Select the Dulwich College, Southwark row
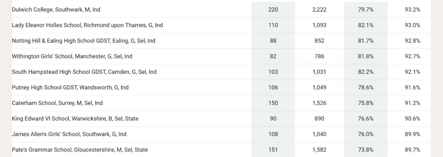This screenshot has height=157, width=443. coord(221,9)
